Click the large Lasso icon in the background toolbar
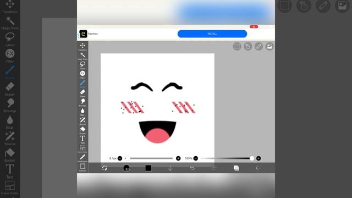The height and width of the screenshot is (198, 352). (x=10, y=37)
